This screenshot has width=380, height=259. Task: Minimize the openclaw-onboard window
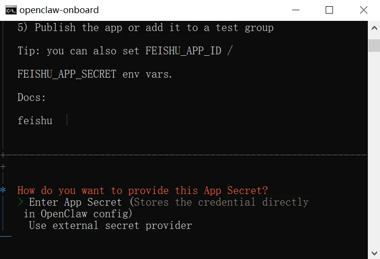pos(296,10)
